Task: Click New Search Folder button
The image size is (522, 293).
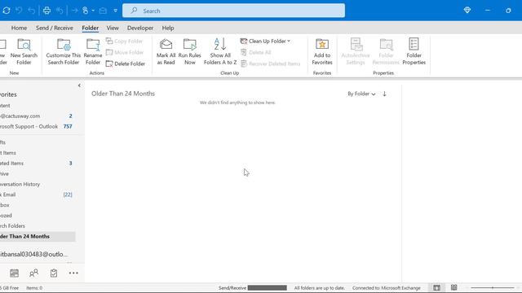Action: click(x=24, y=51)
